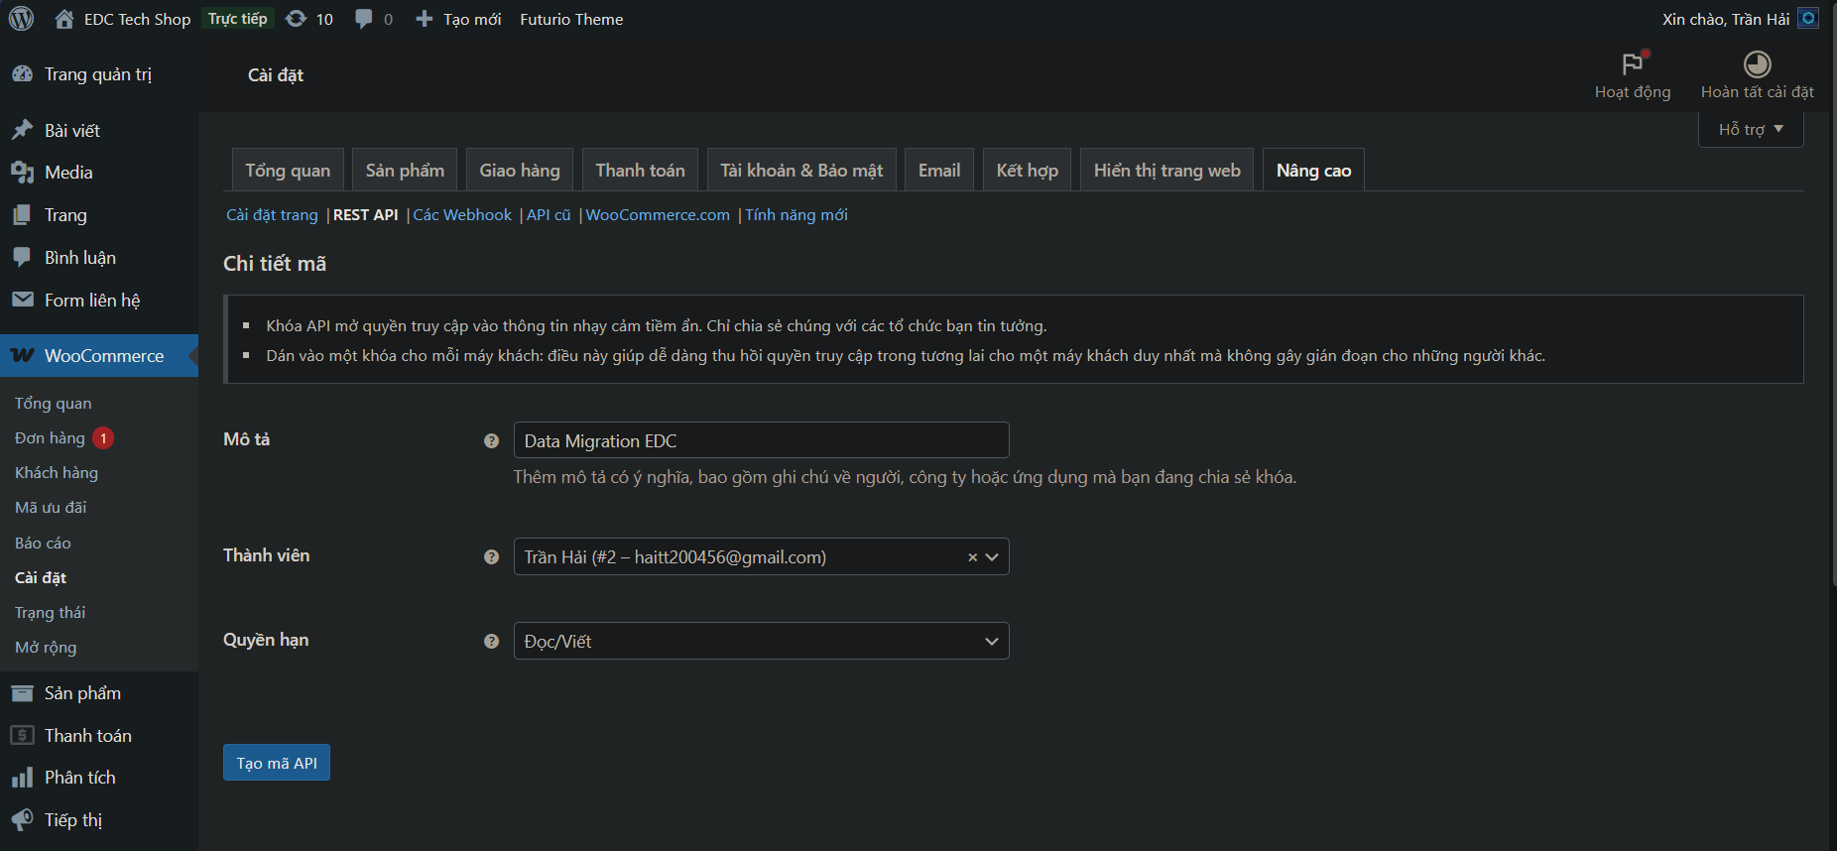Open the Quyền hạn permissions dropdown

coord(761,641)
